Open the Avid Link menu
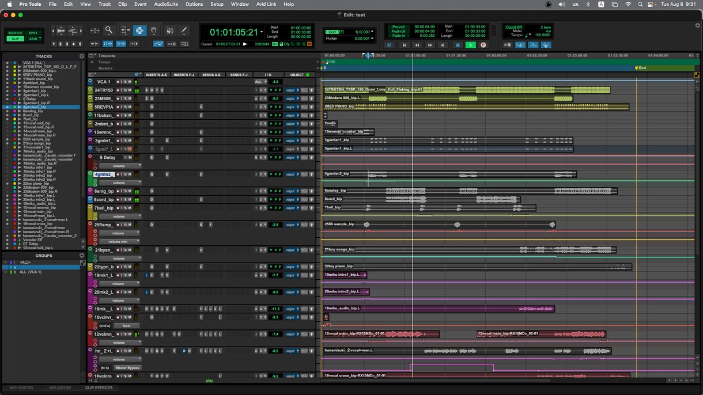This screenshot has height=395, width=703. [x=266, y=4]
